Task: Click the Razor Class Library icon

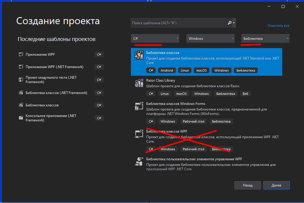Action: [x=139, y=83]
